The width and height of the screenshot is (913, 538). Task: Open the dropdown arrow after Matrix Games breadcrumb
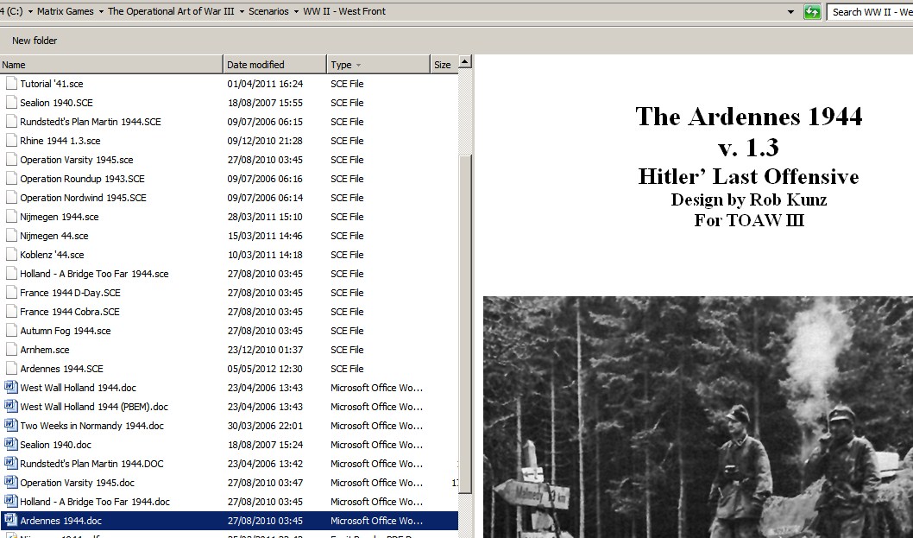pyautogui.click(x=101, y=11)
